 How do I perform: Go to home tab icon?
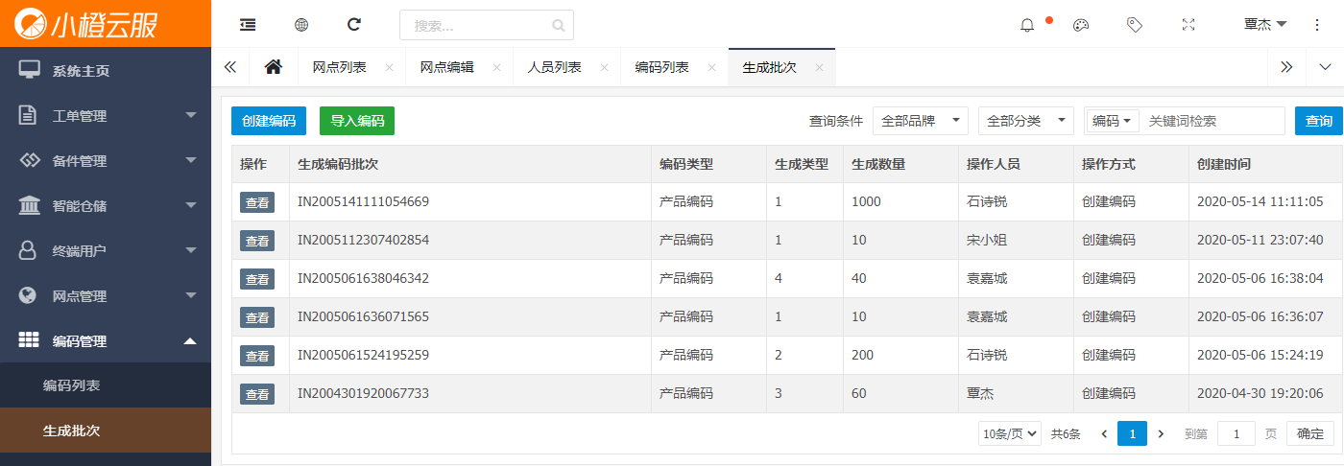[274, 67]
